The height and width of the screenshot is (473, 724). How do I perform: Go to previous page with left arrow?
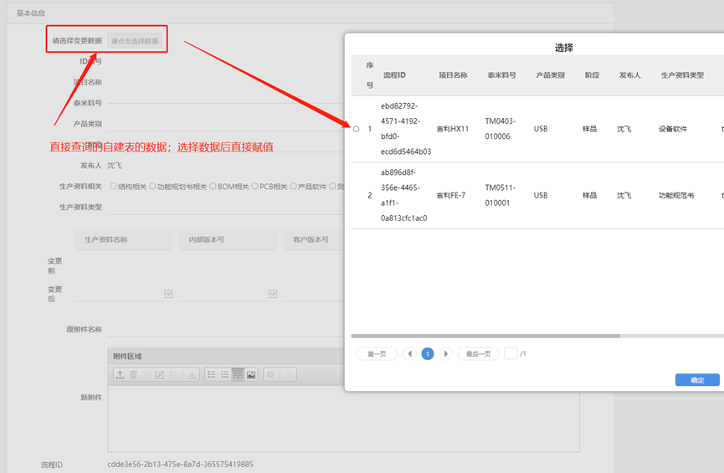click(409, 354)
